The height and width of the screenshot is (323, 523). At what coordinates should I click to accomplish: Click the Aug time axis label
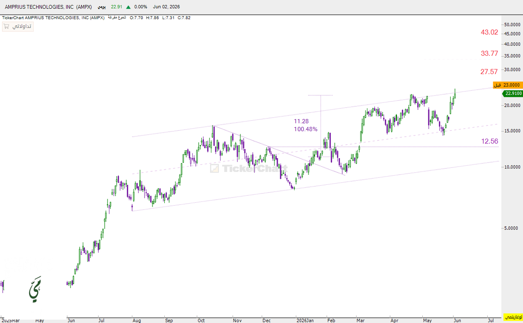pos(136,320)
